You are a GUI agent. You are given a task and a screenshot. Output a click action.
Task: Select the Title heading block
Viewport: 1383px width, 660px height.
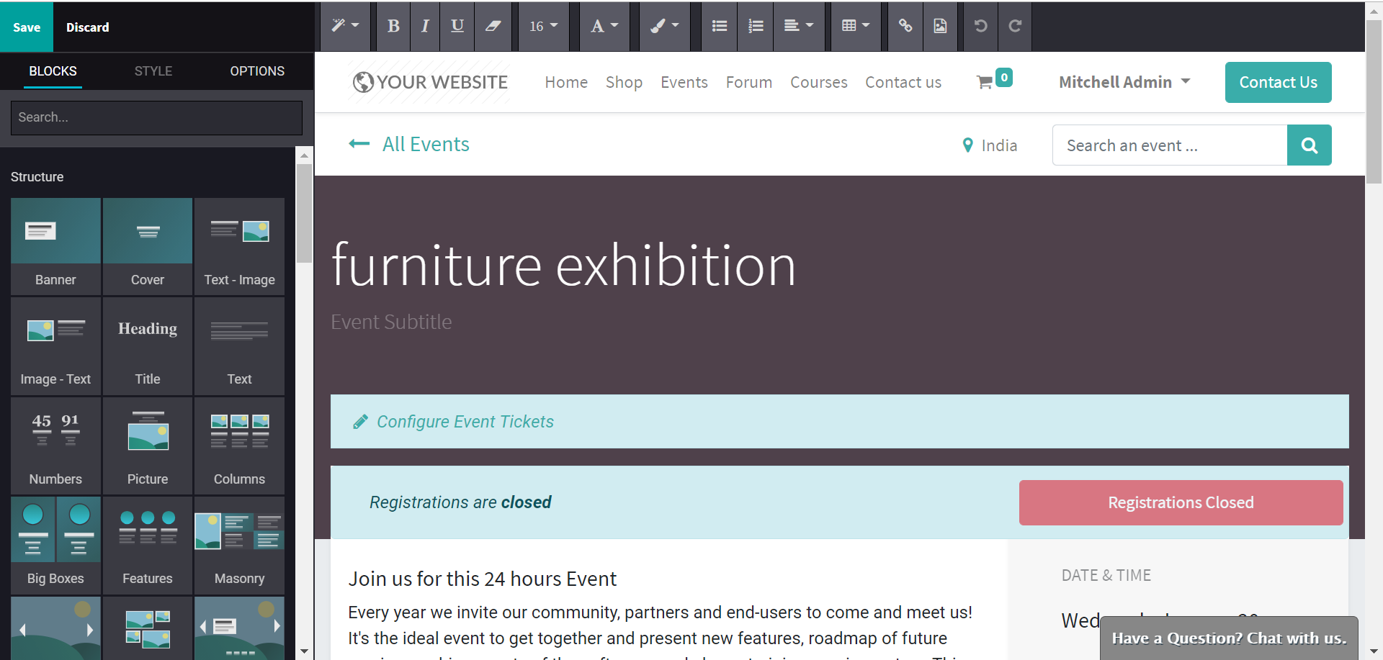[x=148, y=346]
